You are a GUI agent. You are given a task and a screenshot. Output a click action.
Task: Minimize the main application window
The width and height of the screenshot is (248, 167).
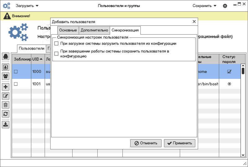pyautogui.click(x=235, y=5)
